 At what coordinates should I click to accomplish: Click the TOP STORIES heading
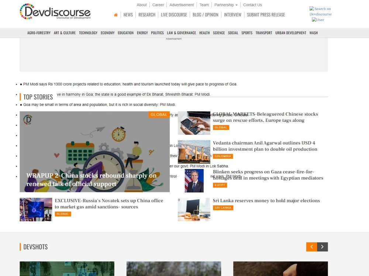click(x=38, y=97)
